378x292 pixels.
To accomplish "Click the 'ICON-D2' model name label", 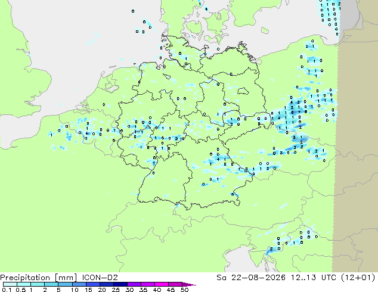I will [100, 278].
